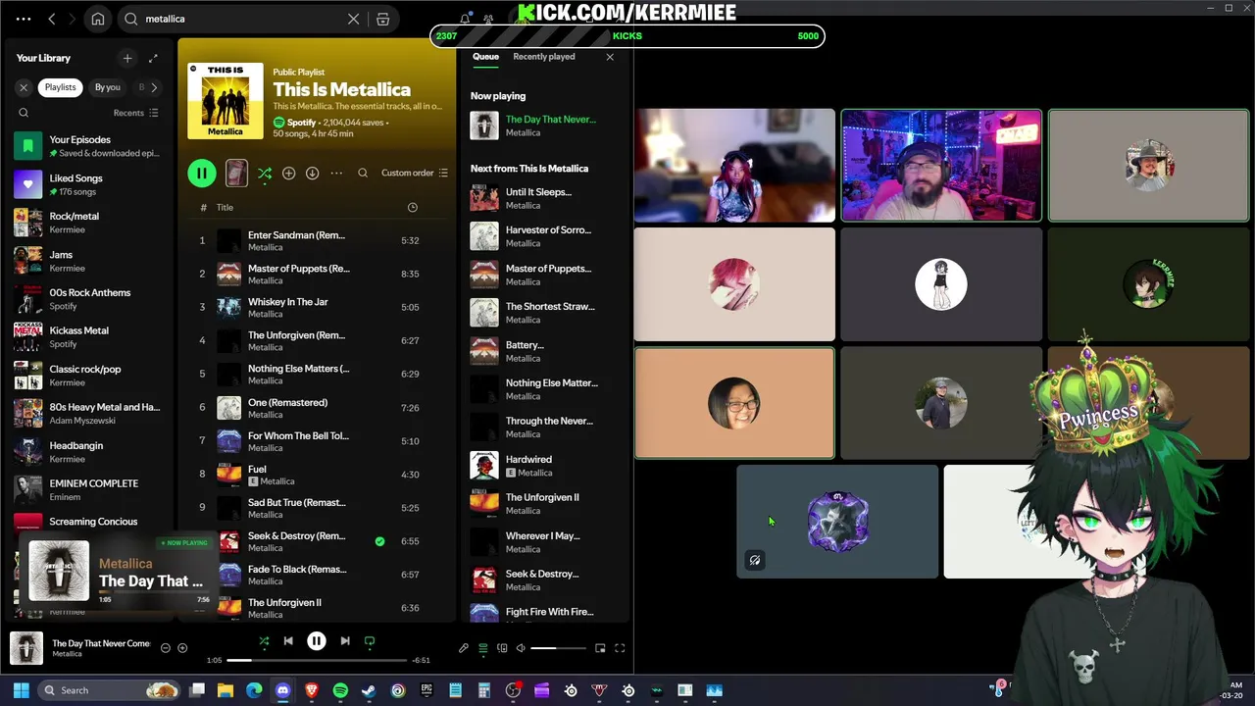
Task: Expand Your Library to full view
Action: (x=153, y=58)
